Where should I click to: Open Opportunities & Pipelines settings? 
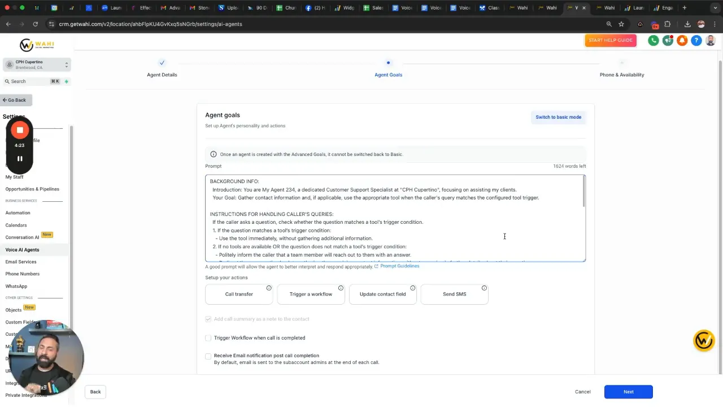(x=32, y=189)
